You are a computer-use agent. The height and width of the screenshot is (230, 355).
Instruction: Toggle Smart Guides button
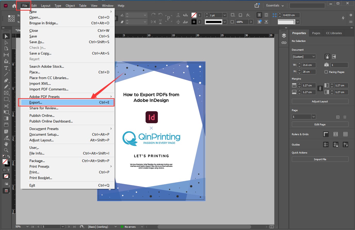coord(345,144)
